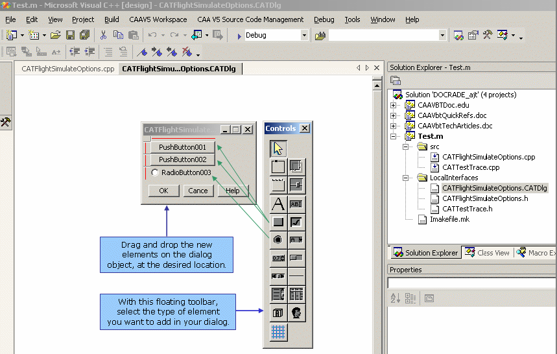The width and height of the screenshot is (557, 354).
Task: Open the search combo box dropdown arrow
Action: [x=442, y=35]
